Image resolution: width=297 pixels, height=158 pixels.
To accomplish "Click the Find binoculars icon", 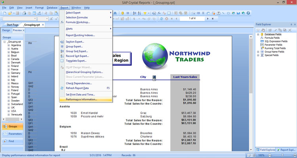I will coord(115,13).
